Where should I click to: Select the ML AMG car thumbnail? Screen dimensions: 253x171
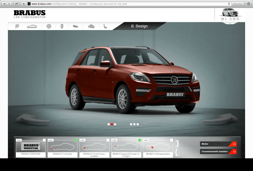coord(230,12)
